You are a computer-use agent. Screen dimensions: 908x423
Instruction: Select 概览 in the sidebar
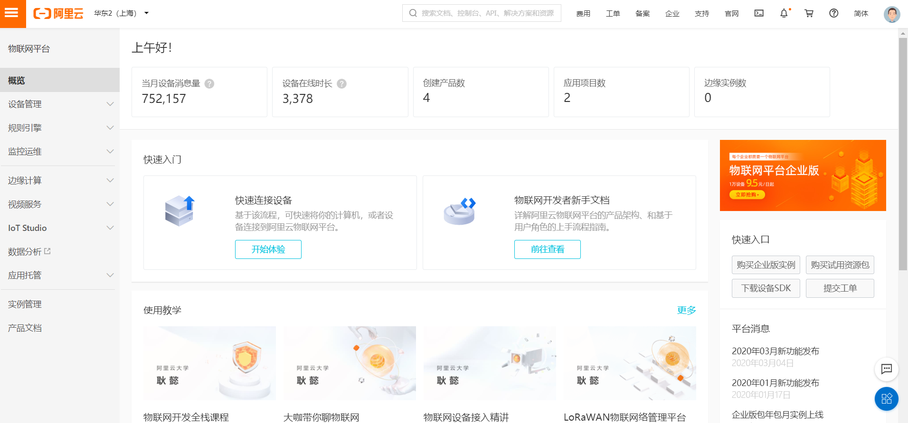click(60, 80)
